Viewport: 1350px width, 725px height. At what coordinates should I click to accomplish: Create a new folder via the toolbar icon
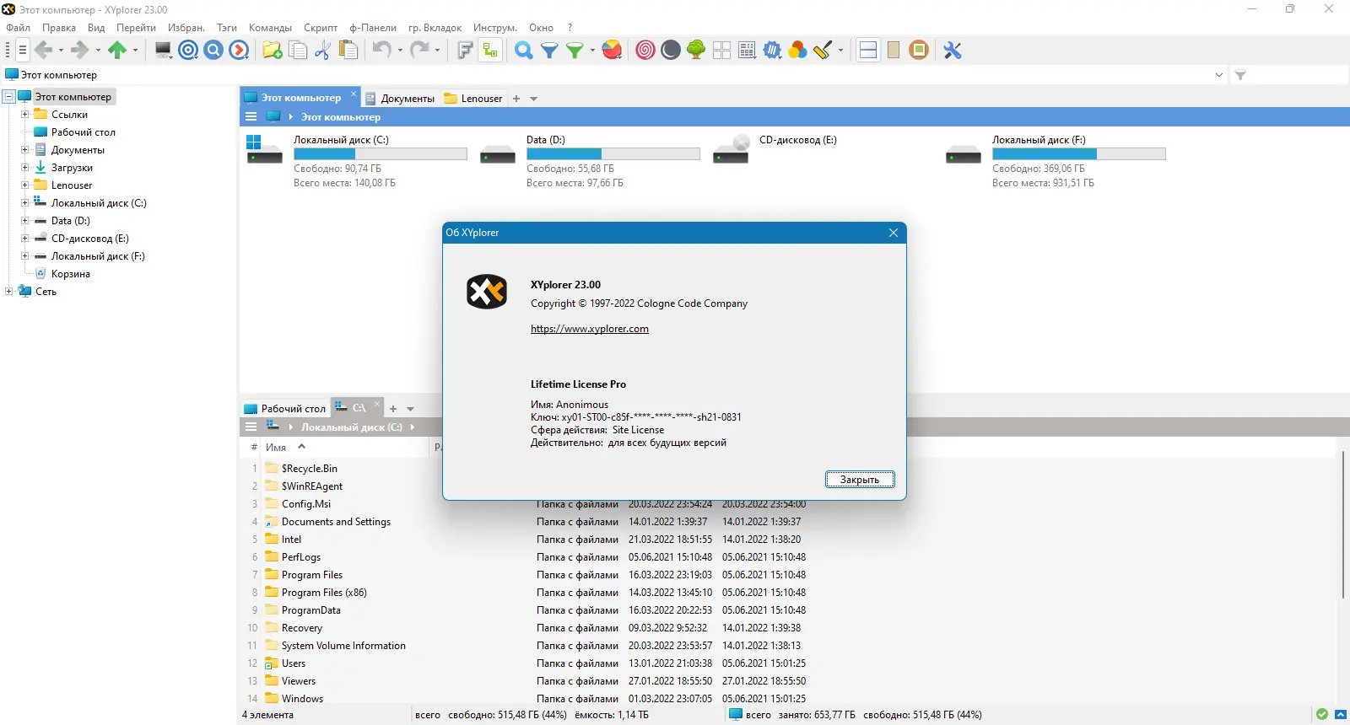point(273,51)
